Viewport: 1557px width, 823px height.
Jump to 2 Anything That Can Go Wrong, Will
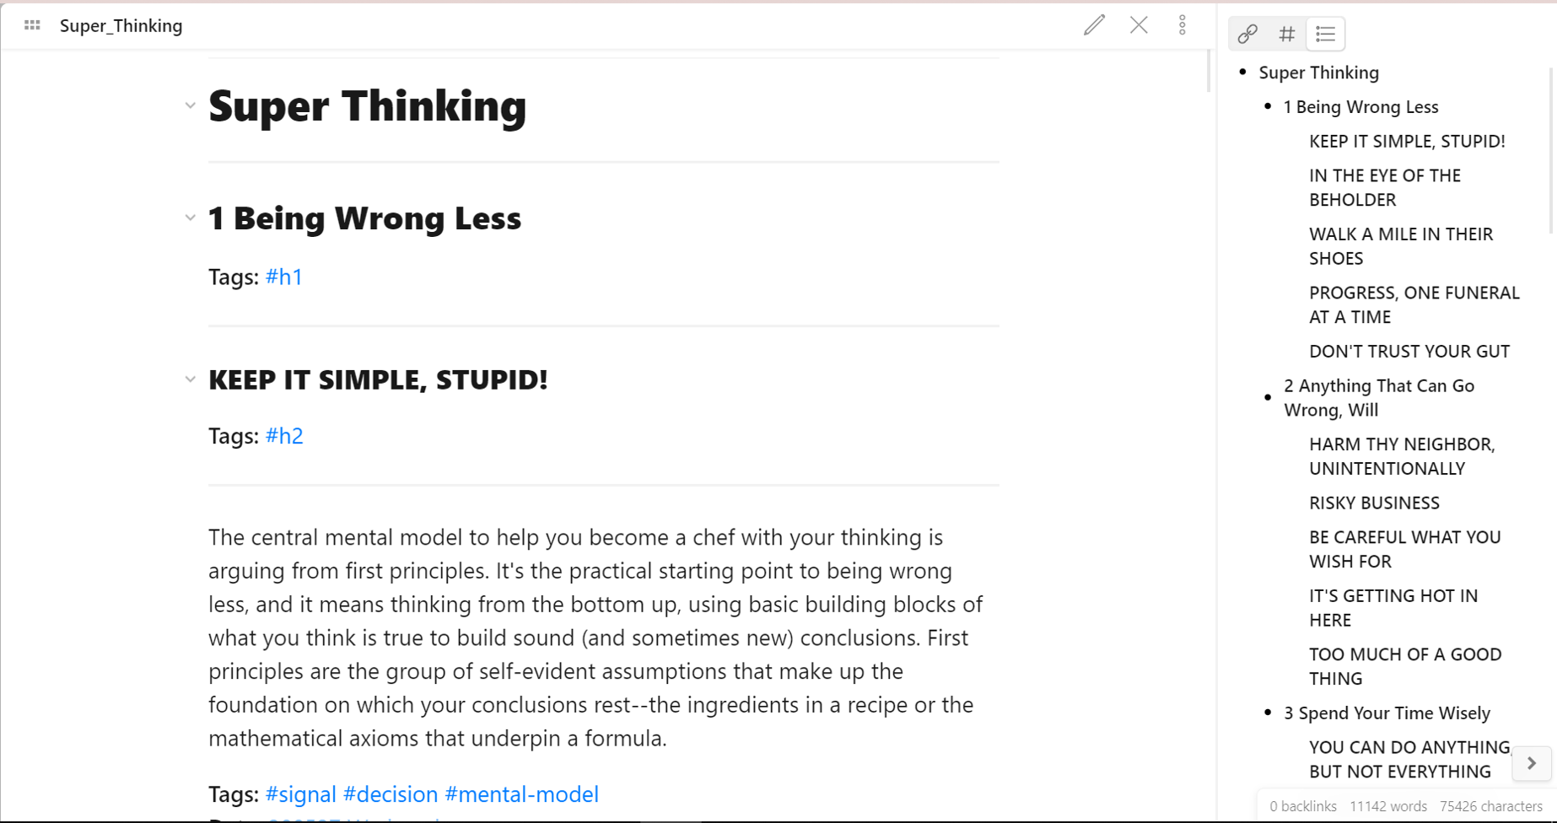[1379, 398]
